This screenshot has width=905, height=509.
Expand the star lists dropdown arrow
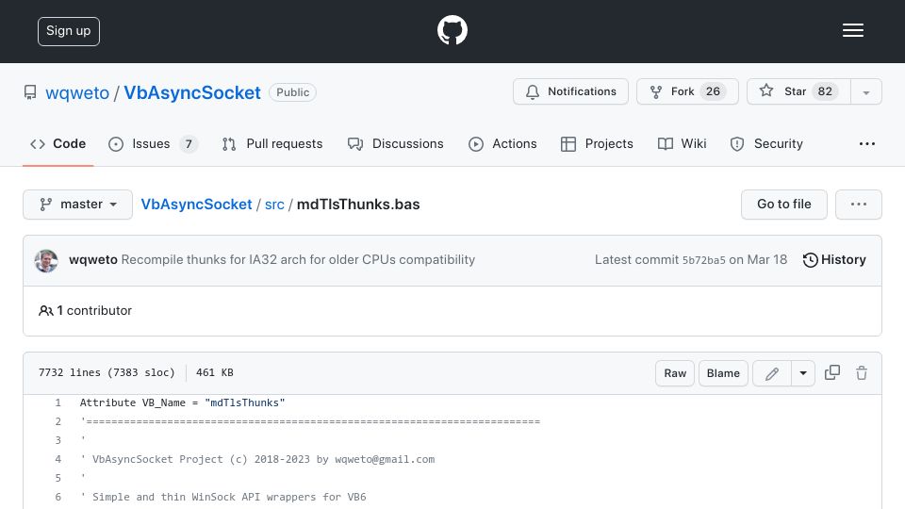865,92
